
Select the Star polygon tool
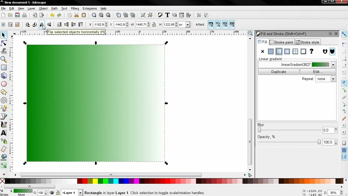click(x=4, y=92)
